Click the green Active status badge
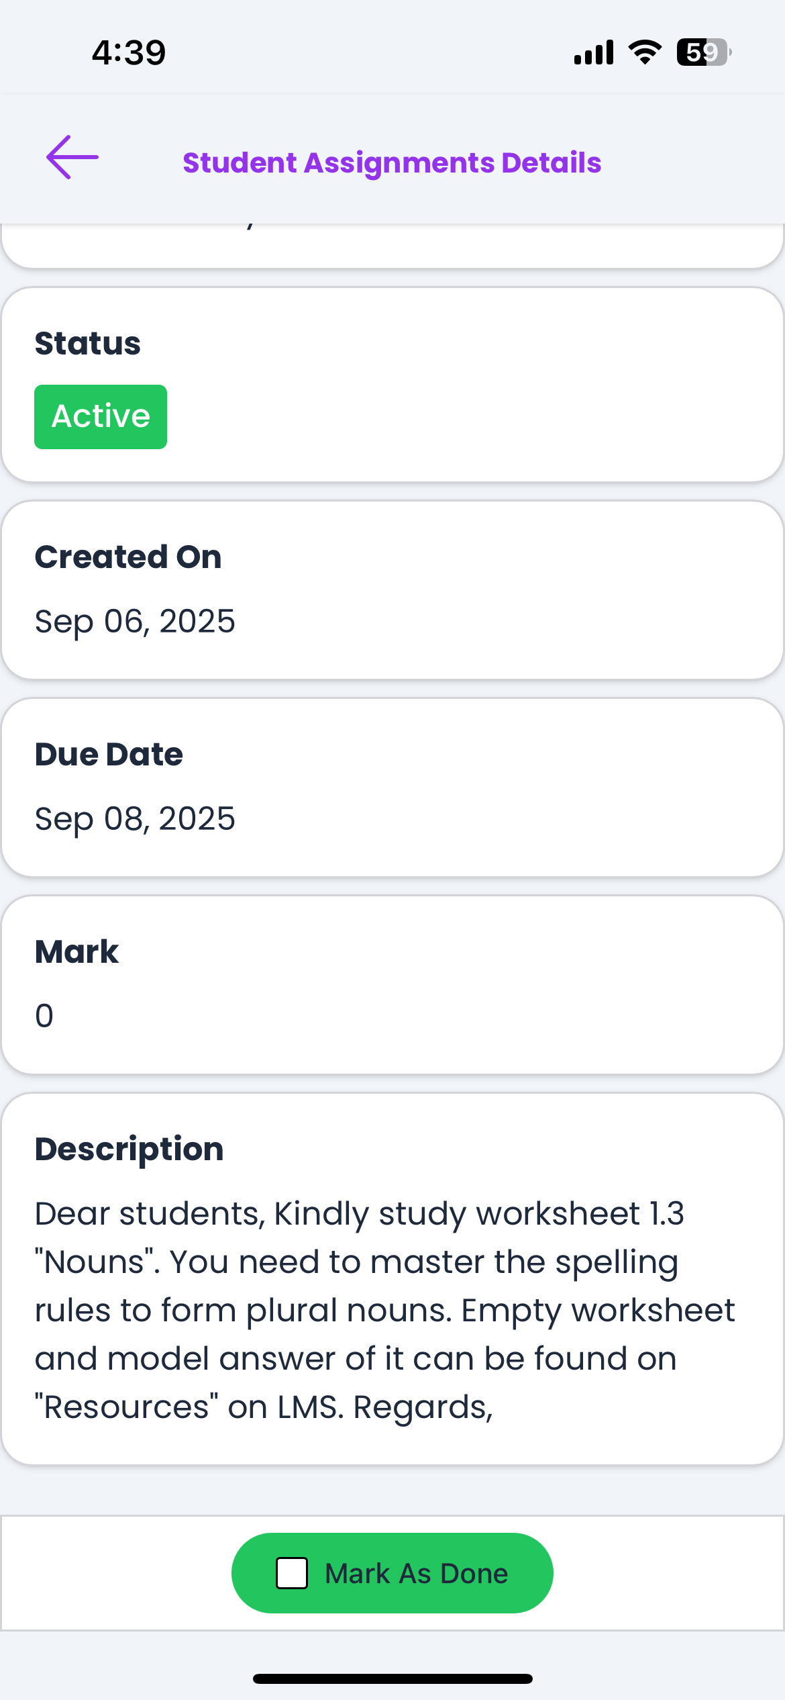 101,417
